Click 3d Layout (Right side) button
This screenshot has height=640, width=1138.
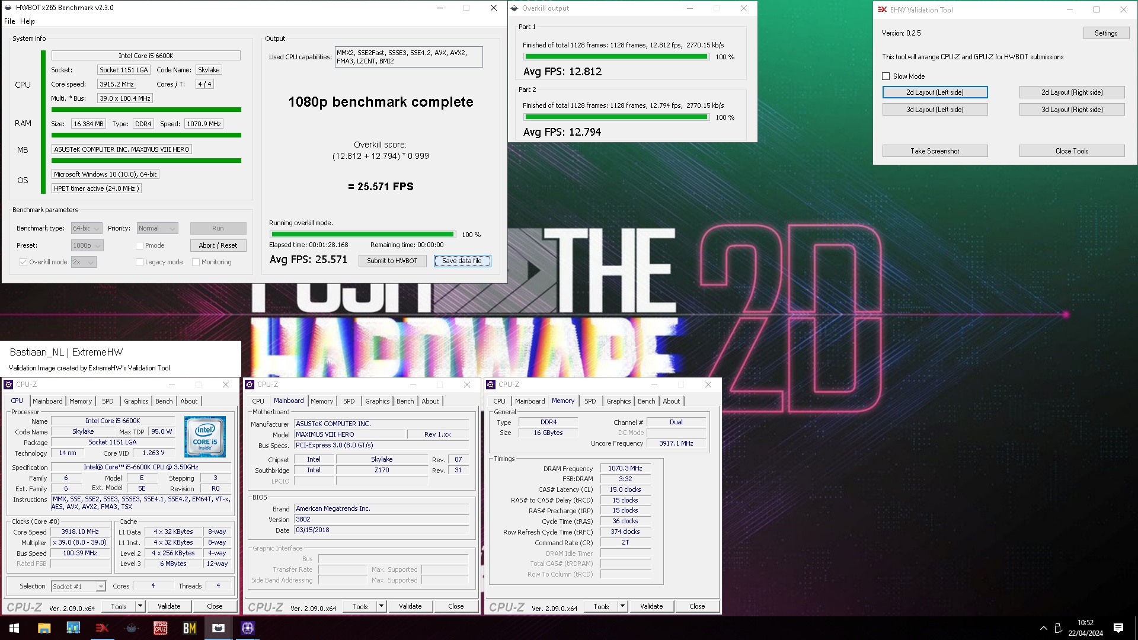[x=1072, y=110]
